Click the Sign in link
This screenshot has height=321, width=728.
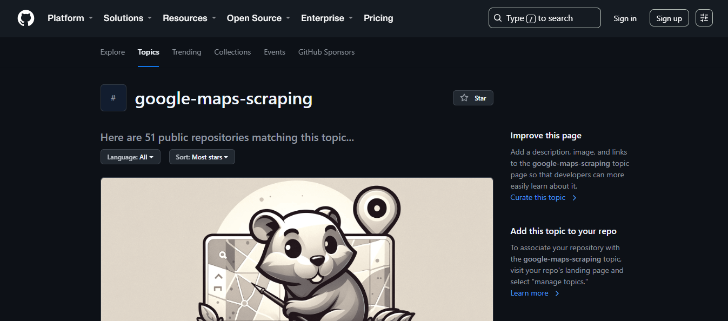tap(625, 18)
